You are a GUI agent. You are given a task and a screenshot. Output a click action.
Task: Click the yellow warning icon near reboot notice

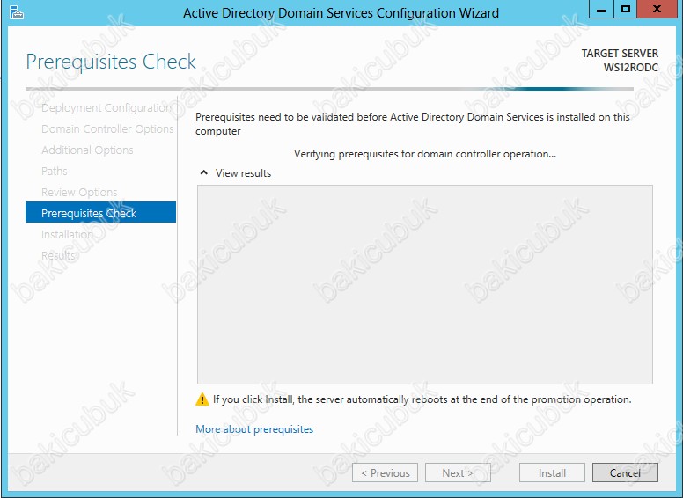[202, 399]
